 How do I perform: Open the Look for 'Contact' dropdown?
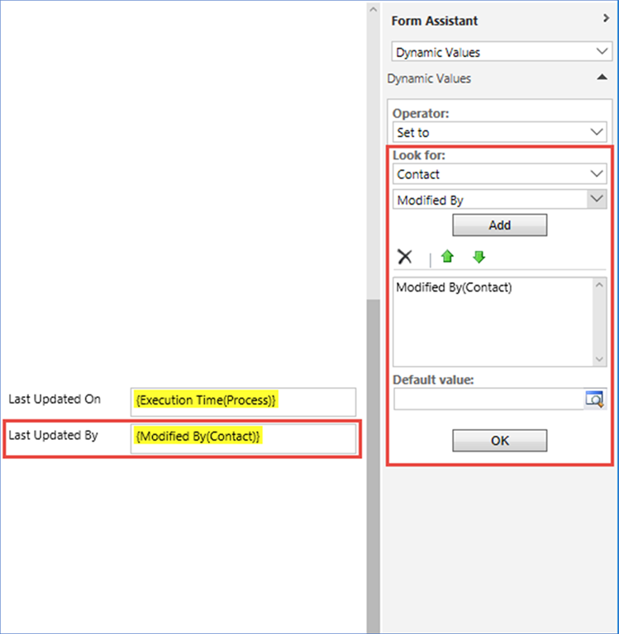coord(500,174)
